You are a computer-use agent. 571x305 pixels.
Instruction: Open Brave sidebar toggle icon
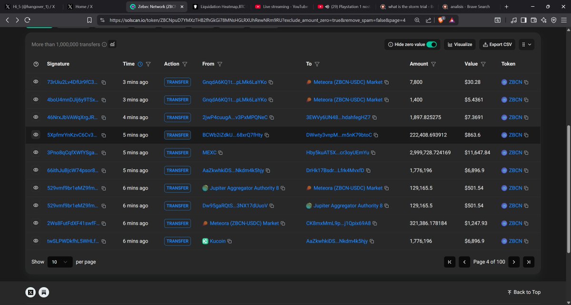click(523, 20)
